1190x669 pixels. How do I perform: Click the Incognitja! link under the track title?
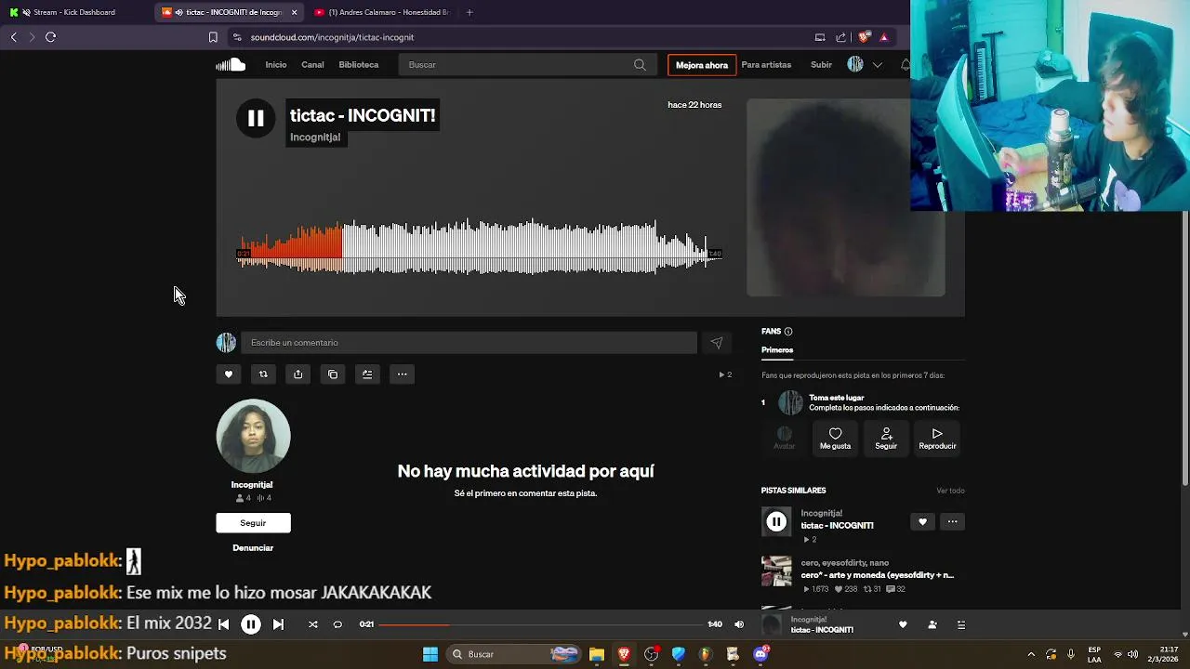[x=315, y=138]
